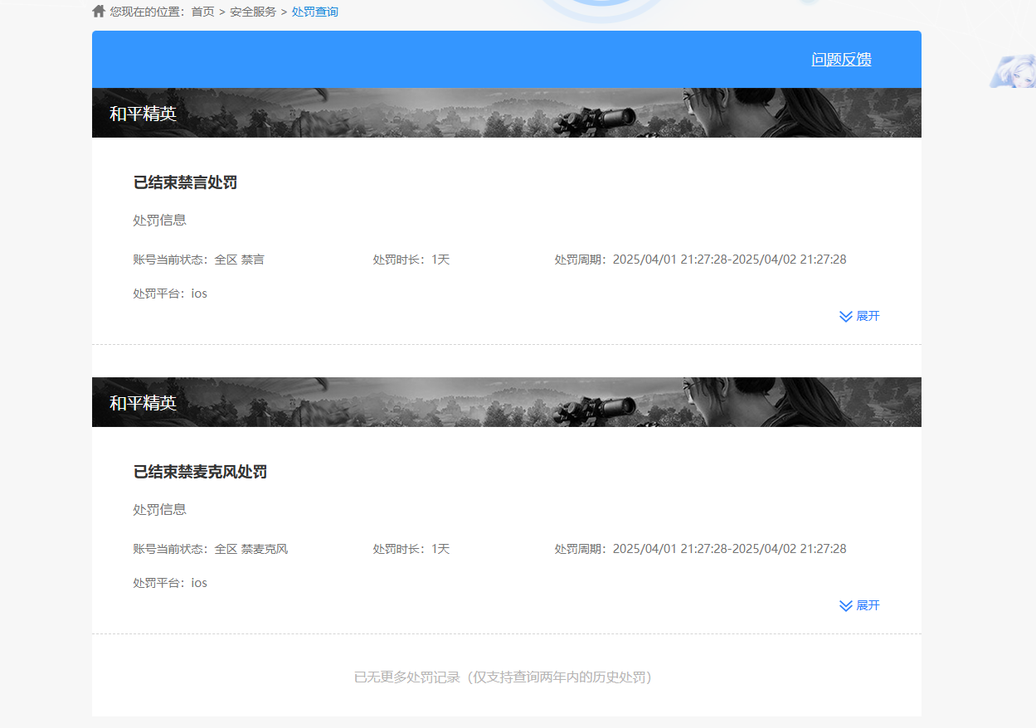Image resolution: width=1036 pixels, height=728 pixels.
Task: Click the anime character avatar at right edge
Action: click(x=1013, y=71)
